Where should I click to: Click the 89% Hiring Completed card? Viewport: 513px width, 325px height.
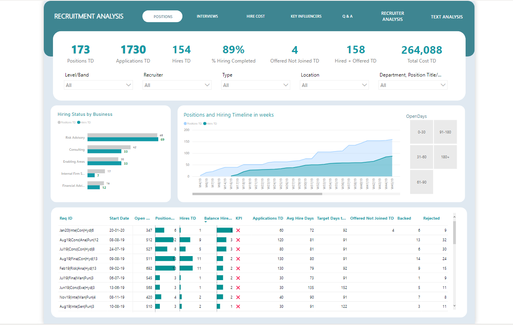click(233, 55)
